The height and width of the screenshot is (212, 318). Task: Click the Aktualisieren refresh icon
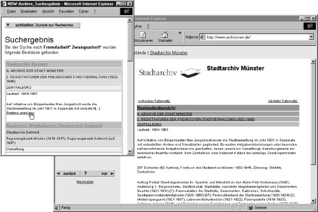[x=143, y=35]
